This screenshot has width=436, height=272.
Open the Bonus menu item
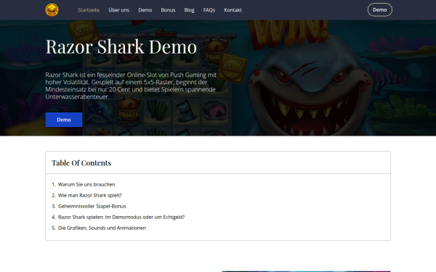pyautogui.click(x=169, y=10)
